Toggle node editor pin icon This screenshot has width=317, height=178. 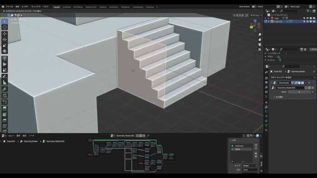click(x=148, y=136)
